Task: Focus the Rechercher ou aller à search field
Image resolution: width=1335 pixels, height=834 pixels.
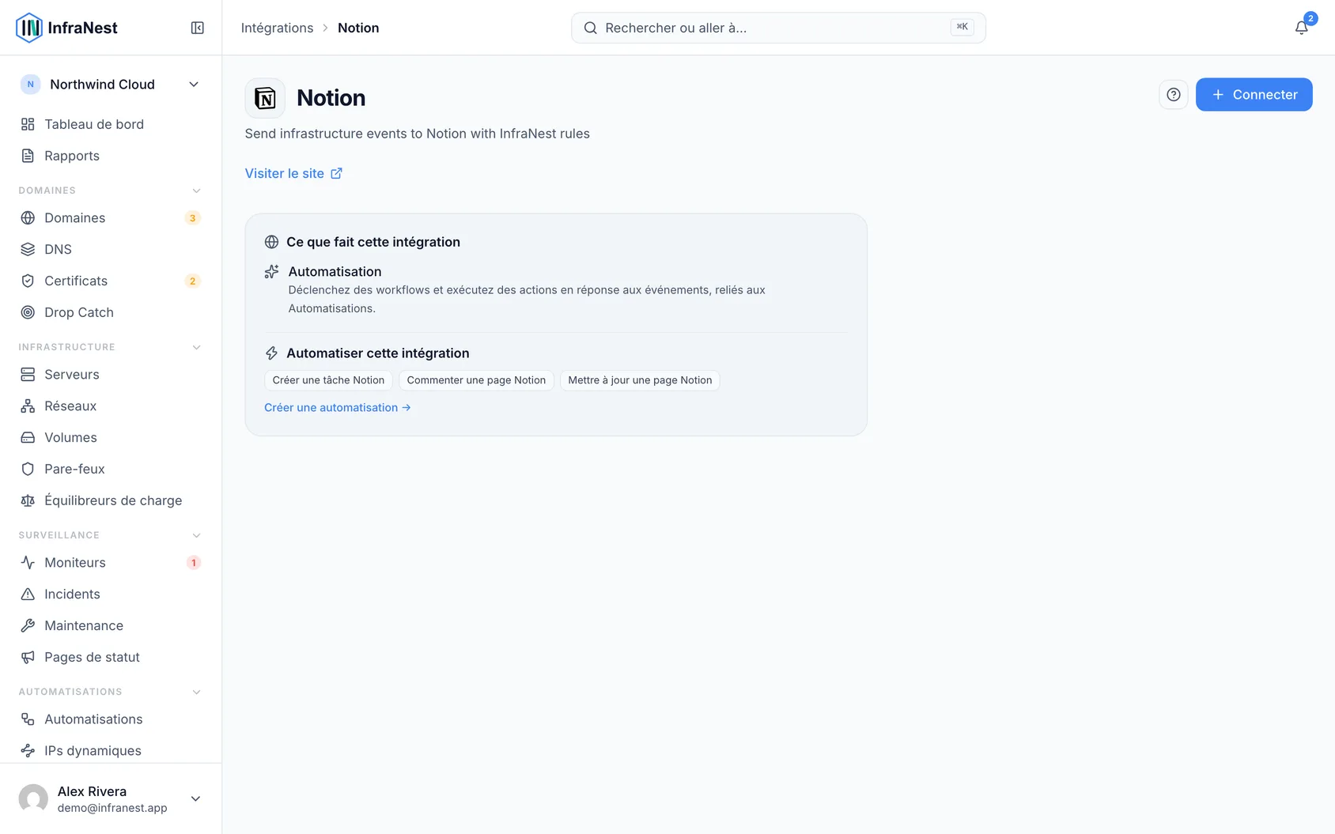Action: 778,28
